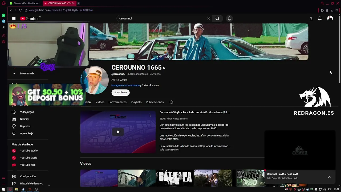Open WhatsApp in the browser sidebar
341x192 pixels.
coord(3,15)
